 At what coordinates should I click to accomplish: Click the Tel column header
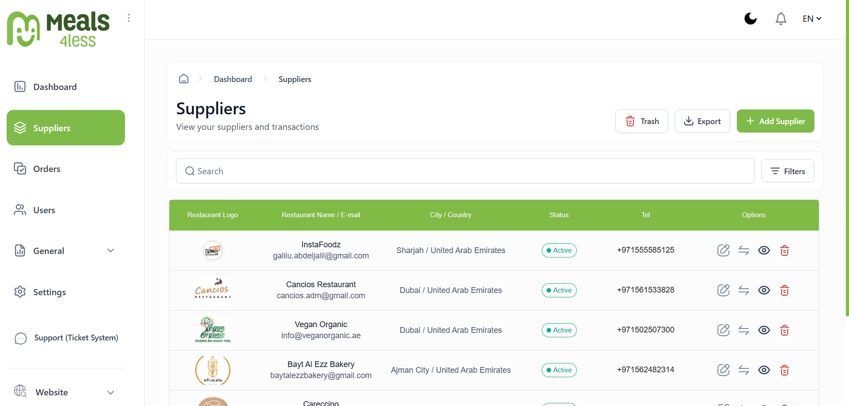tap(646, 215)
